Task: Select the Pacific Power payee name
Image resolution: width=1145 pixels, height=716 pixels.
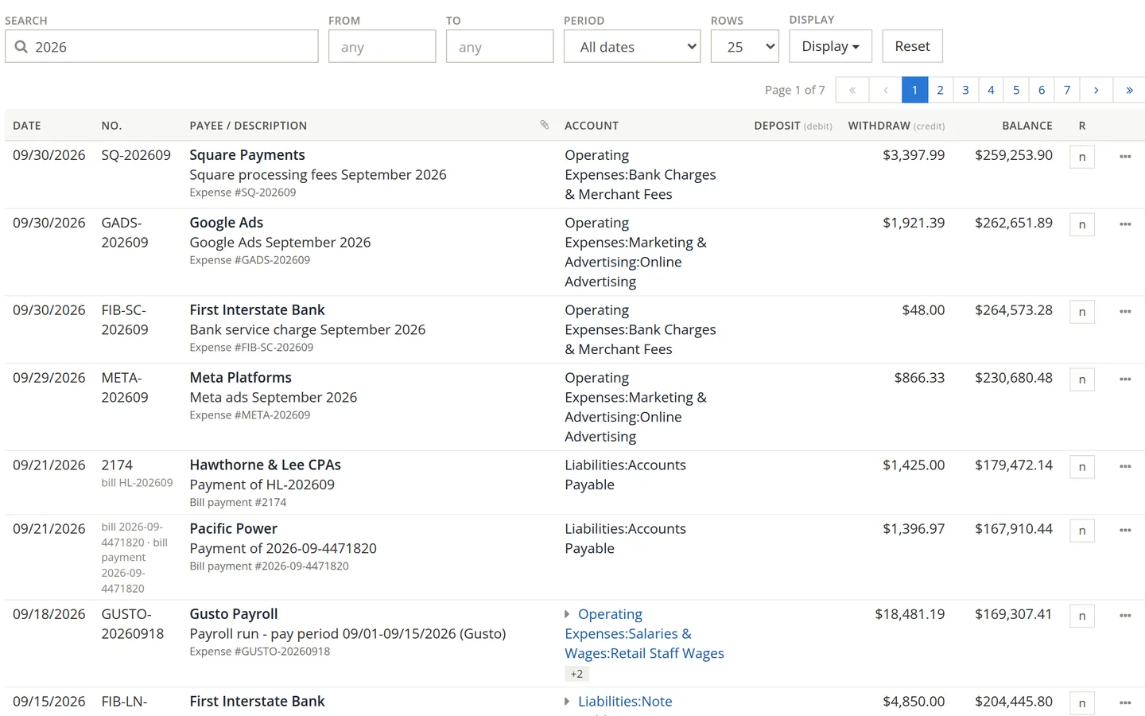Action: [x=233, y=529]
